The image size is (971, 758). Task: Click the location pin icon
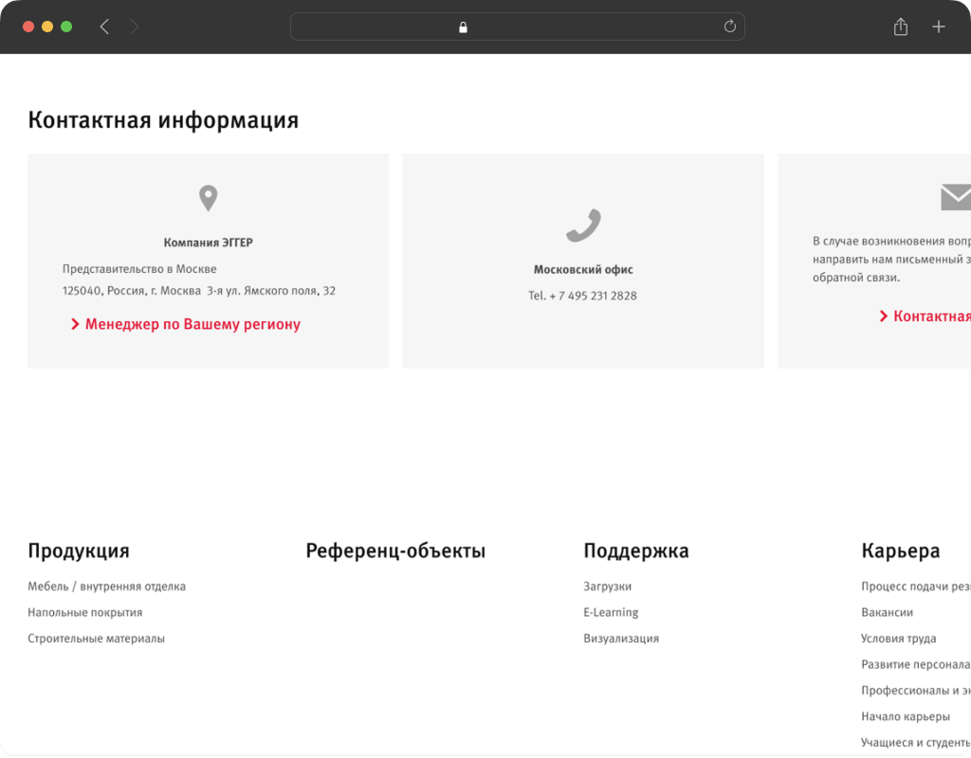point(208,198)
